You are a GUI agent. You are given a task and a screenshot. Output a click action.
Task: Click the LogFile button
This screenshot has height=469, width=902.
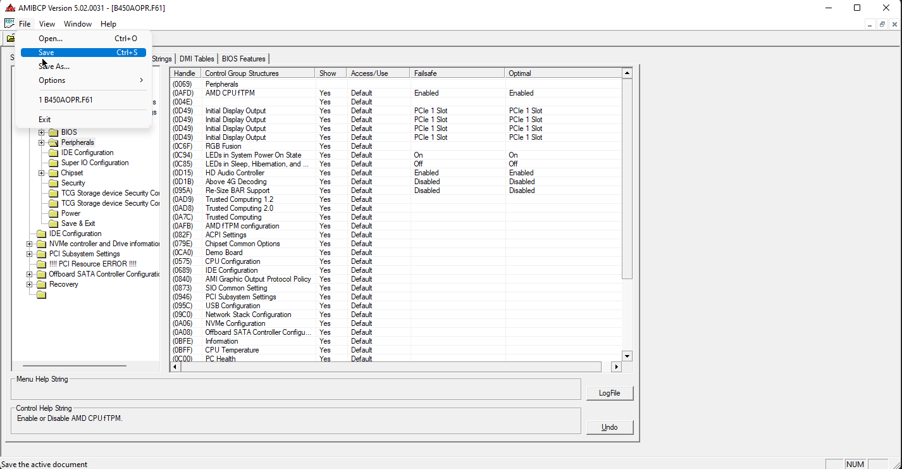[x=610, y=393]
